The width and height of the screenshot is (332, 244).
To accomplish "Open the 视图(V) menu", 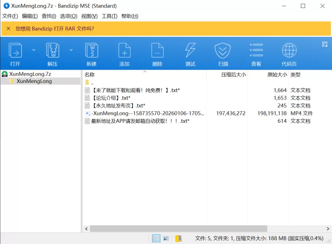I will click(x=89, y=16).
